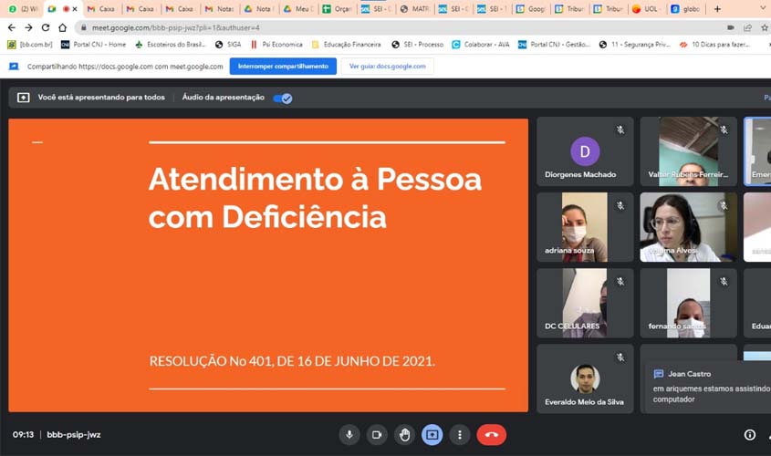End the call with red hang-up button
Viewport: 771px width, 456px height.
[x=491, y=435]
